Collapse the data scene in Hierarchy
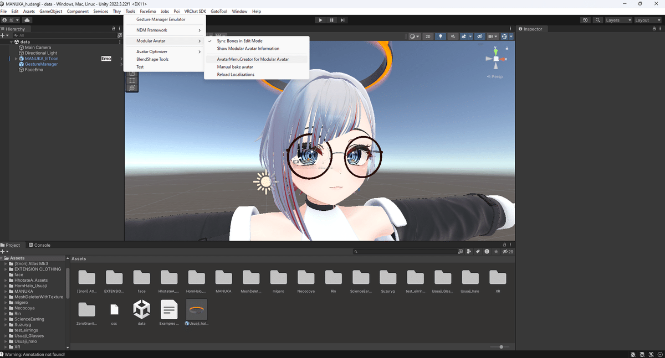 11,42
